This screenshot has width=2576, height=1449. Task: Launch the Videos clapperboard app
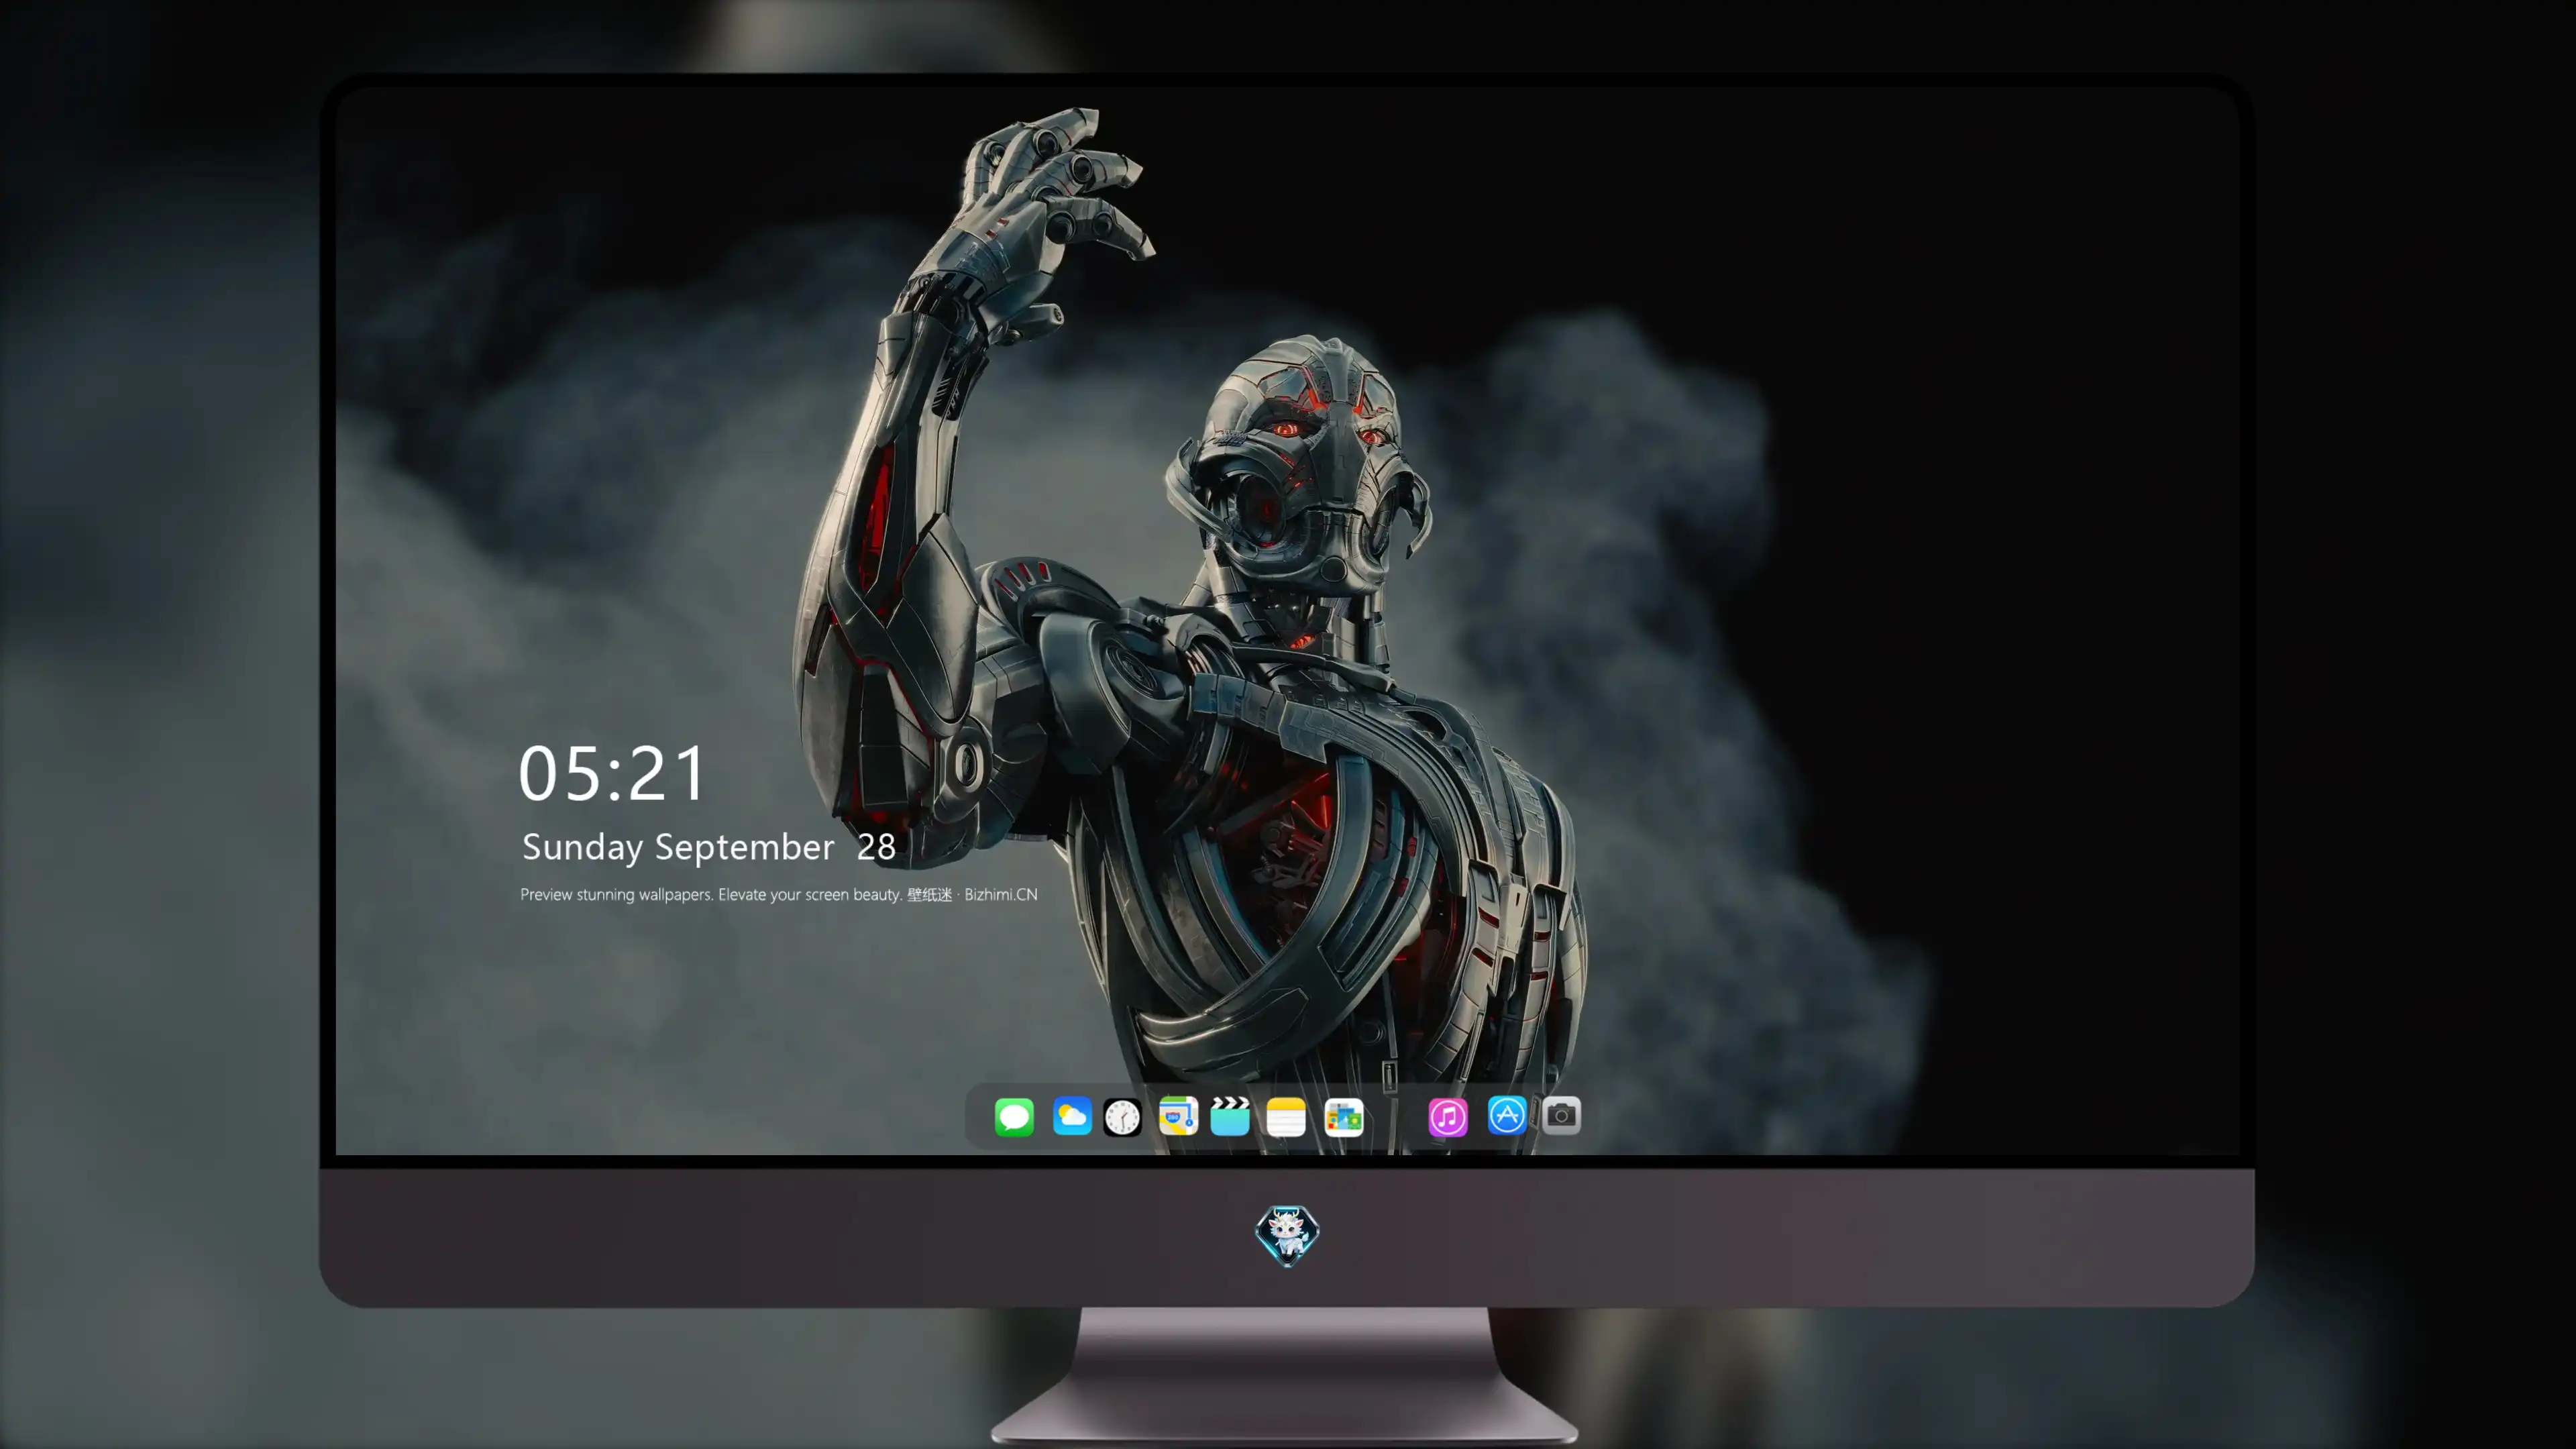click(x=1230, y=1116)
